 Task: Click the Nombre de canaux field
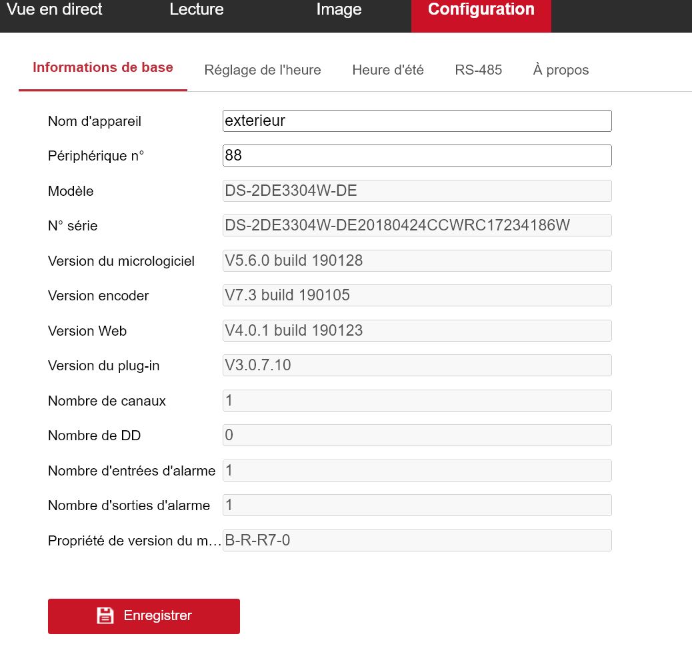tap(417, 401)
